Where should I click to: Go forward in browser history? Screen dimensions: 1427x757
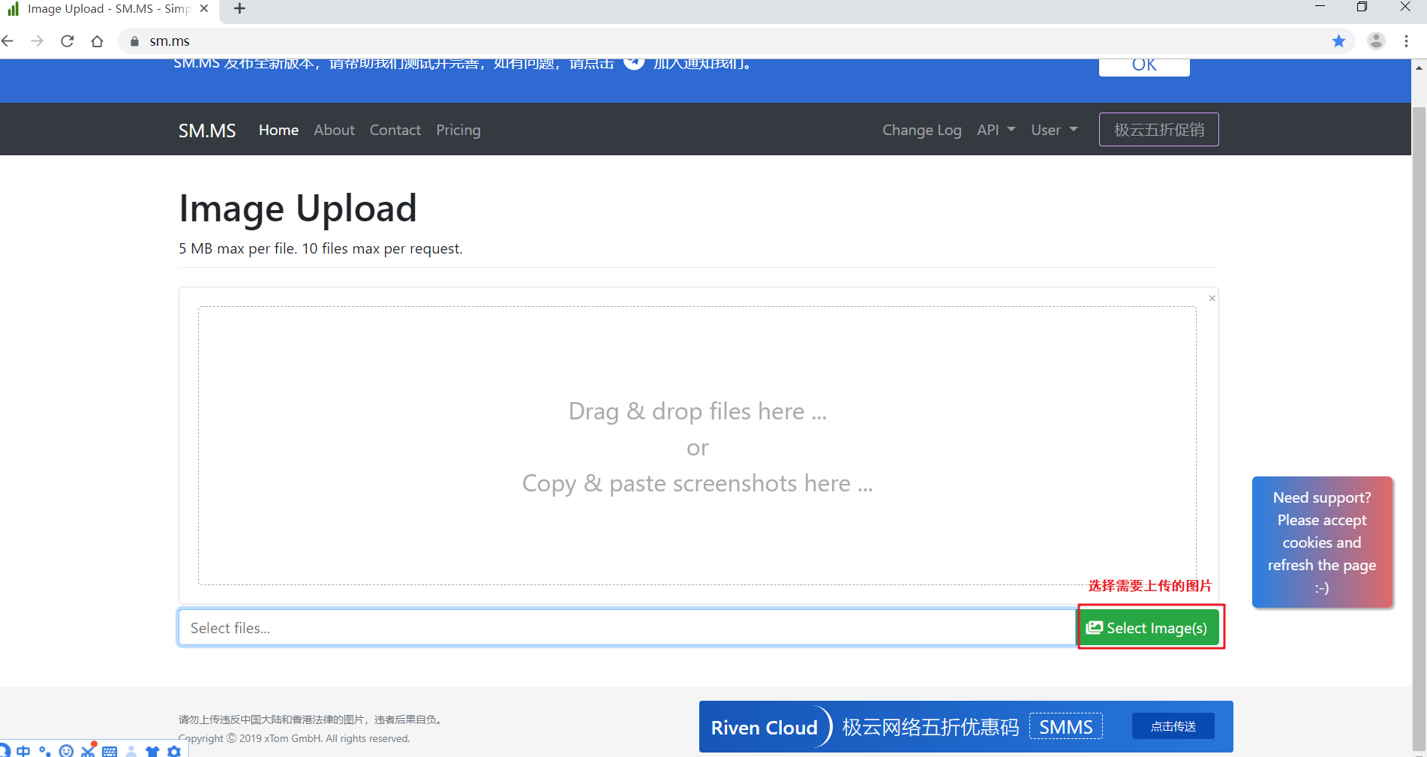click(37, 41)
